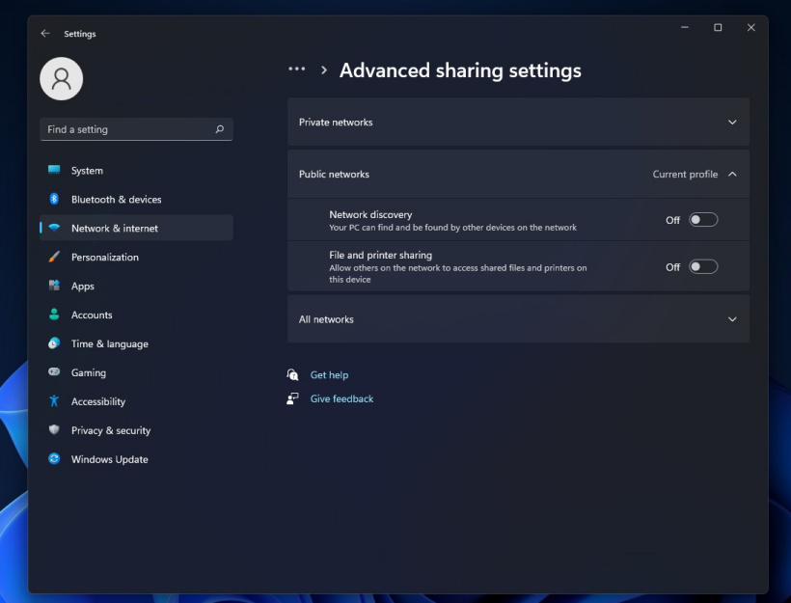Click the Gaming controller icon
Image resolution: width=791 pixels, height=603 pixels.
coord(54,373)
